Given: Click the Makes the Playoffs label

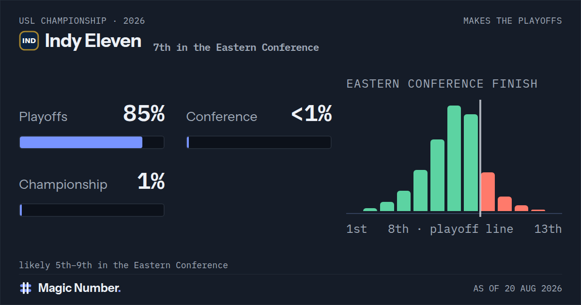Looking at the screenshot, I should [513, 21].
